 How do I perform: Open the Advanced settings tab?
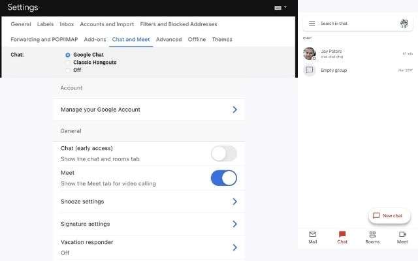click(169, 39)
